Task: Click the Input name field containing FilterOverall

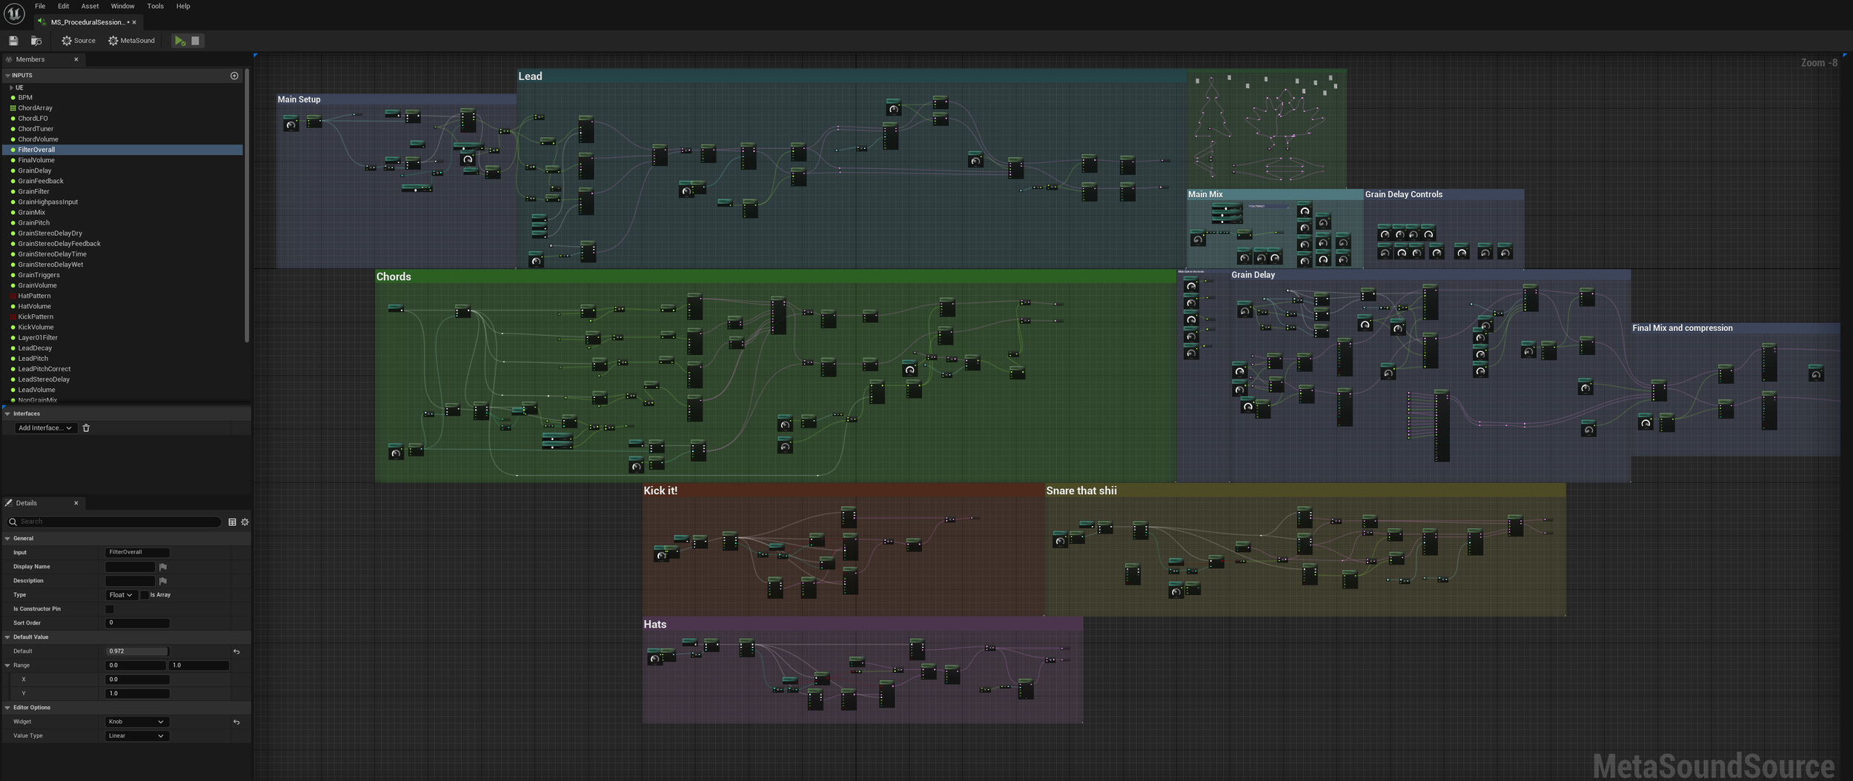Action: click(x=137, y=553)
